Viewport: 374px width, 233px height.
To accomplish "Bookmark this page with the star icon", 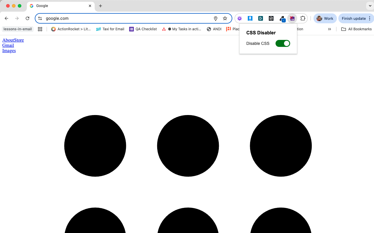I will pos(225,18).
